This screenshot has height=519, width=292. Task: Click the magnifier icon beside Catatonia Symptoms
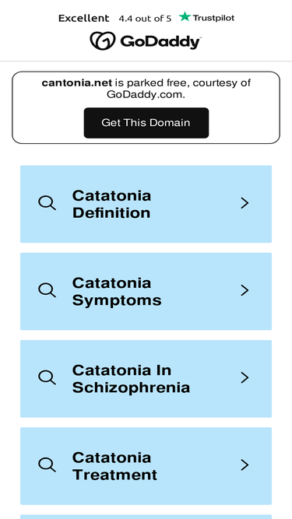(47, 290)
